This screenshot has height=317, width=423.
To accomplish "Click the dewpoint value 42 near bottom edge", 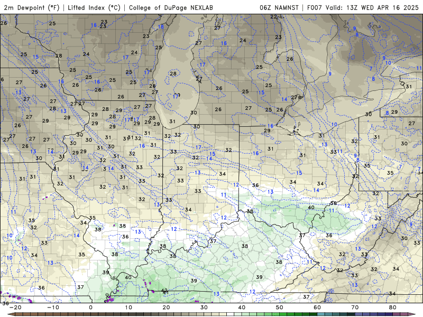I will pos(164,290).
